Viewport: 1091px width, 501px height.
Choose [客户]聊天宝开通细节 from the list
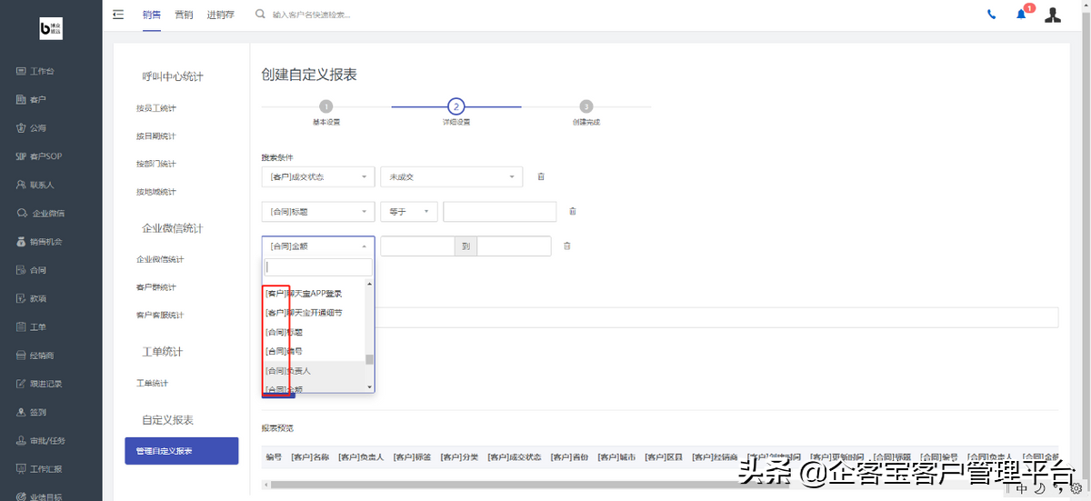point(314,313)
